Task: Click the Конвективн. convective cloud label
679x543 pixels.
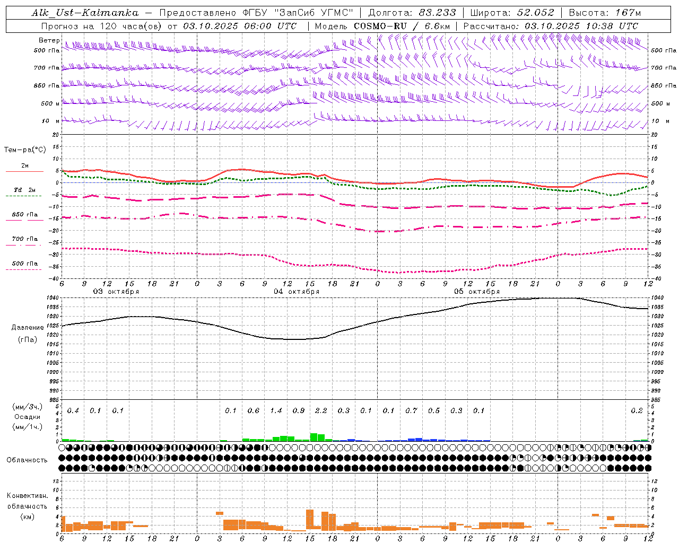Action: [28, 496]
